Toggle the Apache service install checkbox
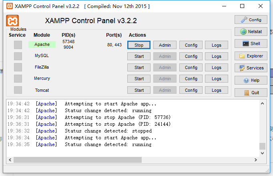The width and height of the screenshot is (273, 176). click(18, 45)
